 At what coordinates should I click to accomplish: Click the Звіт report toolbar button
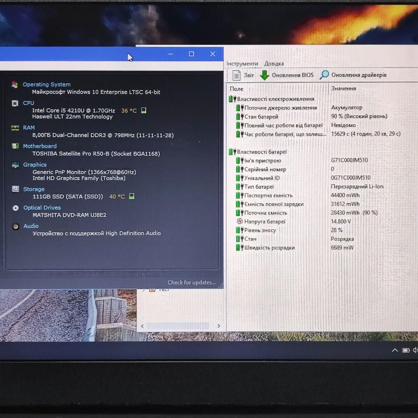243,75
